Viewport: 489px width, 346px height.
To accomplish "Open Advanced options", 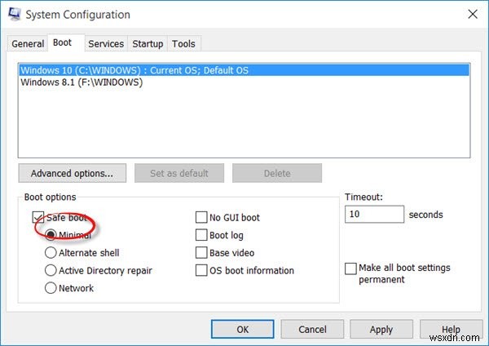I will [x=72, y=173].
